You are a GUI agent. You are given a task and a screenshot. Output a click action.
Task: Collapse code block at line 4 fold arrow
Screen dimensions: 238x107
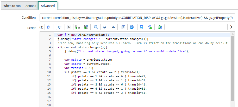(x=53, y=47)
